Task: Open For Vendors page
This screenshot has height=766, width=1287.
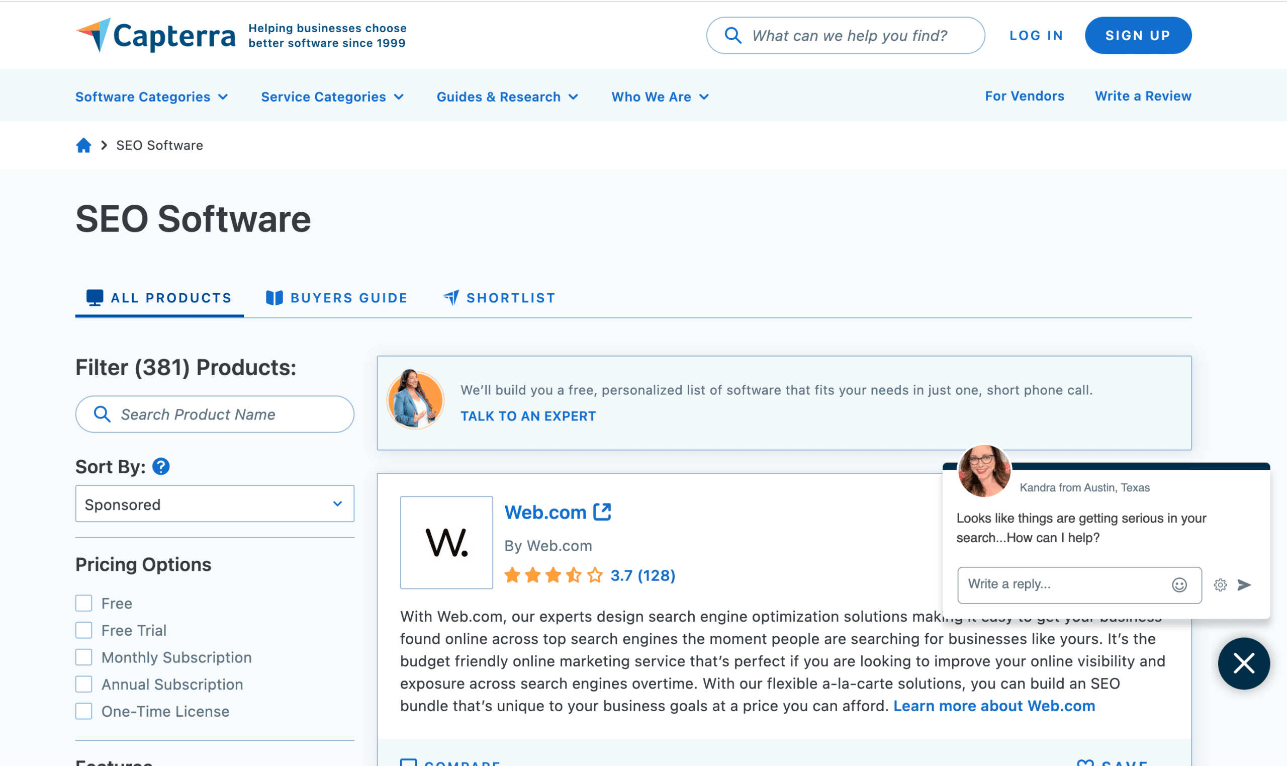Action: (x=1025, y=96)
